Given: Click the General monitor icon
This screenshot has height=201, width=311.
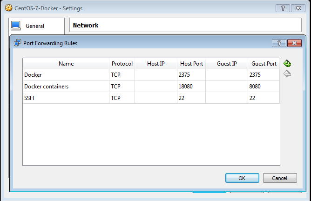Looking at the screenshot, I should pyautogui.click(x=16, y=26).
